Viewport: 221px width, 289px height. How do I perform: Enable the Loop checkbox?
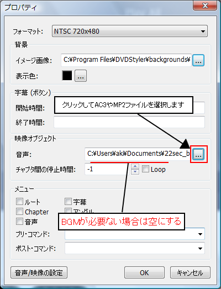click(x=145, y=169)
